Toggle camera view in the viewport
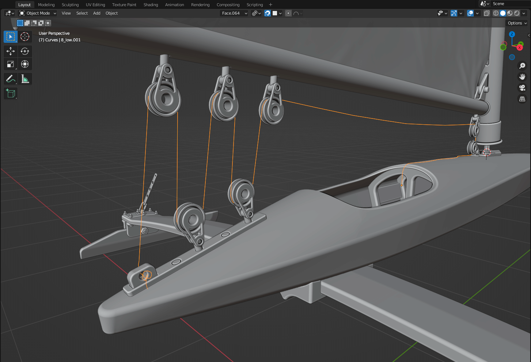 coord(522,88)
